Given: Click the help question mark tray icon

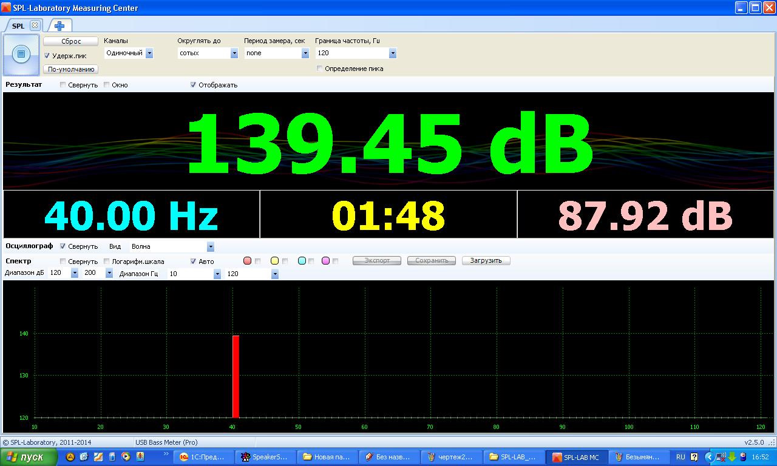Looking at the screenshot, I should coord(694,458).
